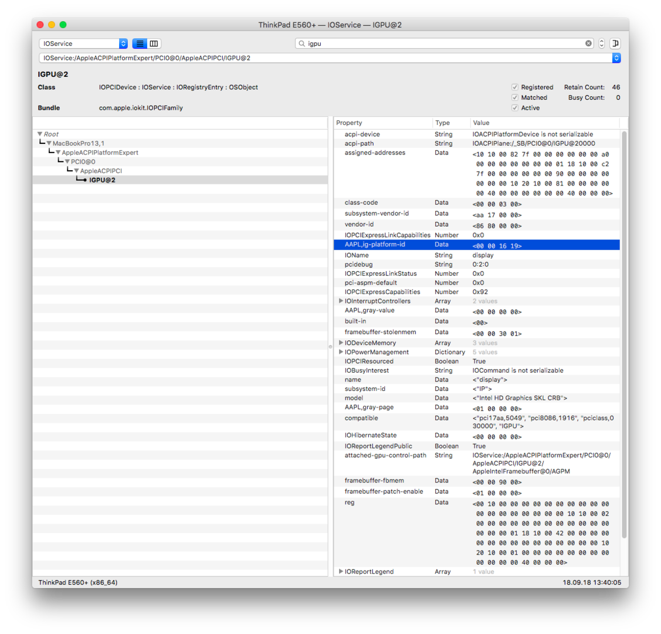This screenshot has height=634, width=661.
Task: Sort by Type column header
Action: [x=451, y=123]
